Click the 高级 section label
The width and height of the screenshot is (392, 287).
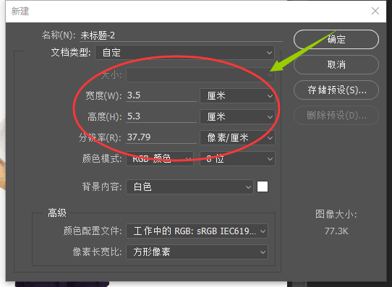click(57, 213)
